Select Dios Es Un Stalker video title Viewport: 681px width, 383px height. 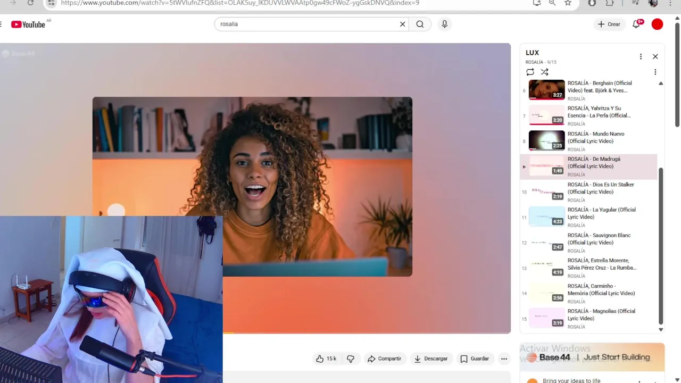pyautogui.click(x=601, y=188)
